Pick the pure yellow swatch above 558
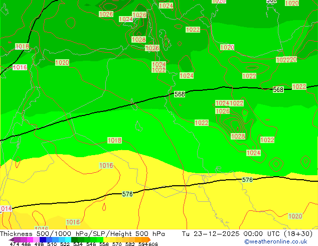The image size is (318, 246). tap(106, 239)
